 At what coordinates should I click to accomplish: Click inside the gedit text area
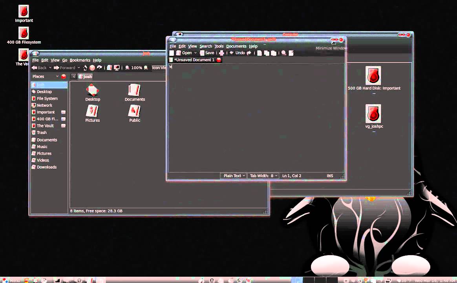pos(256,118)
